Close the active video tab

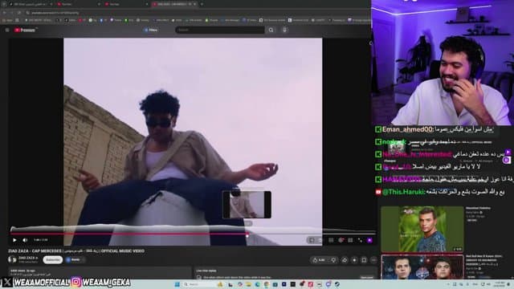point(194,4)
